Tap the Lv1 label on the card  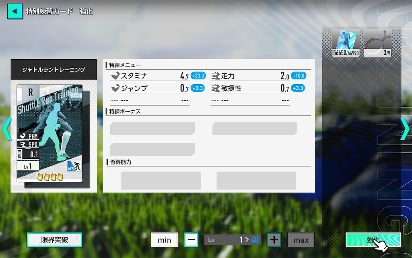pos(28,166)
